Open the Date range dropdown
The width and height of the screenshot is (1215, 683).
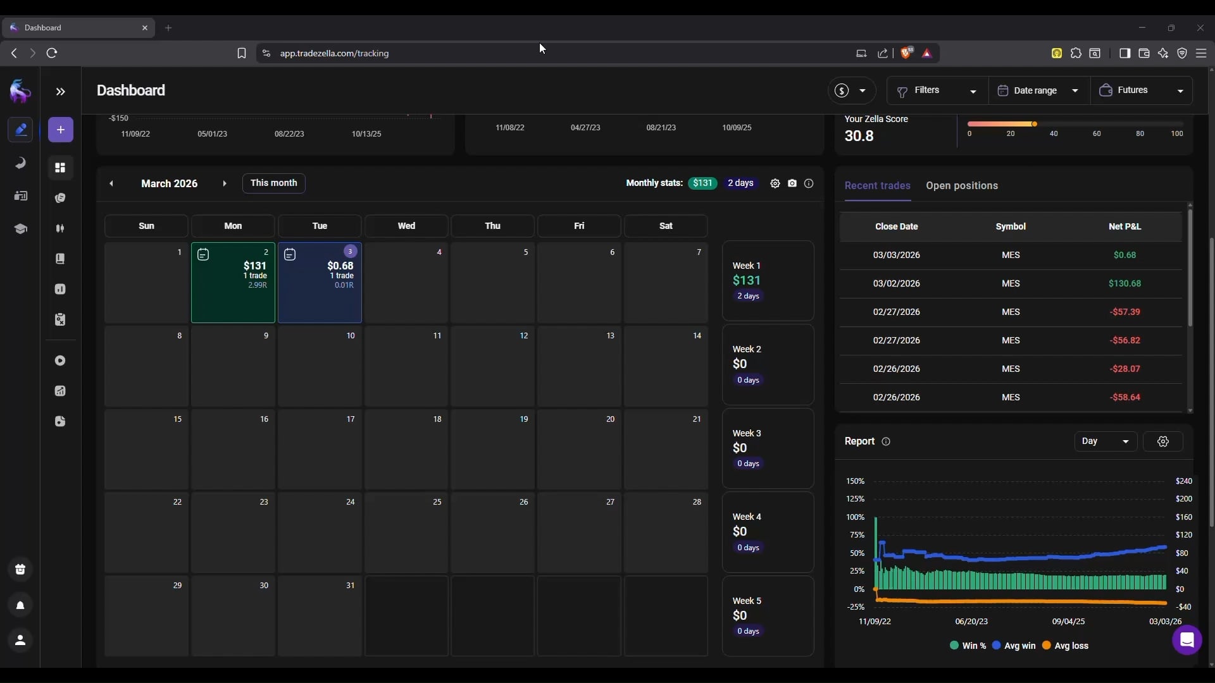(1038, 90)
